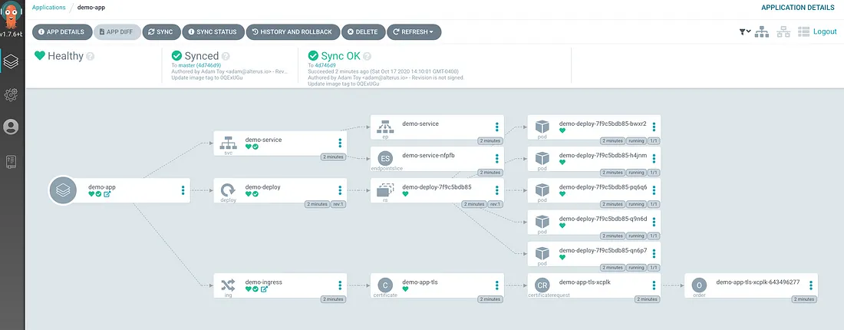Open demo-app external link icon
844x330 pixels.
click(x=107, y=194)
